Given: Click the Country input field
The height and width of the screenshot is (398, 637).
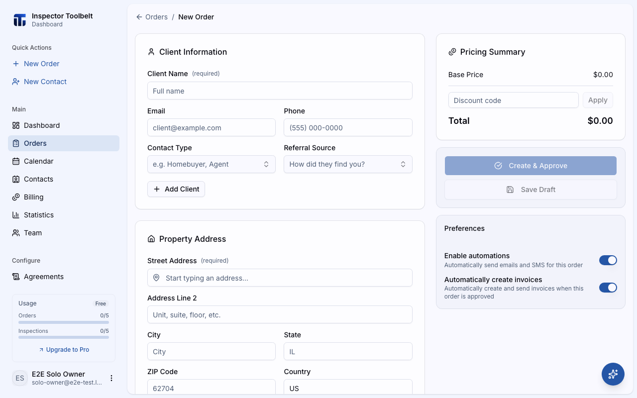Looking at the screenshot, I should coord(348,387).
